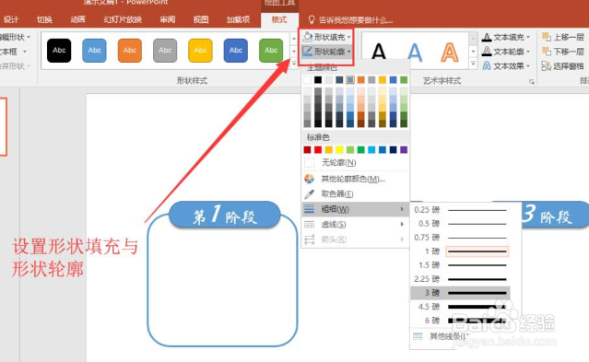589x362 pixels.
Task: Select the blue A WordArt style
Action: [x=415, y=52]
